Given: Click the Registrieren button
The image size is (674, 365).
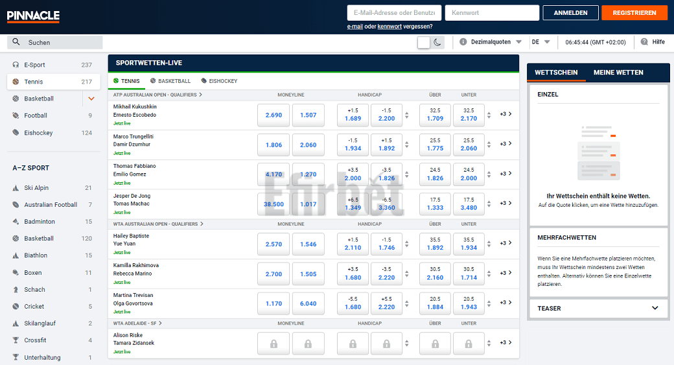Looking at the screenshot, I should pos(634,13).
